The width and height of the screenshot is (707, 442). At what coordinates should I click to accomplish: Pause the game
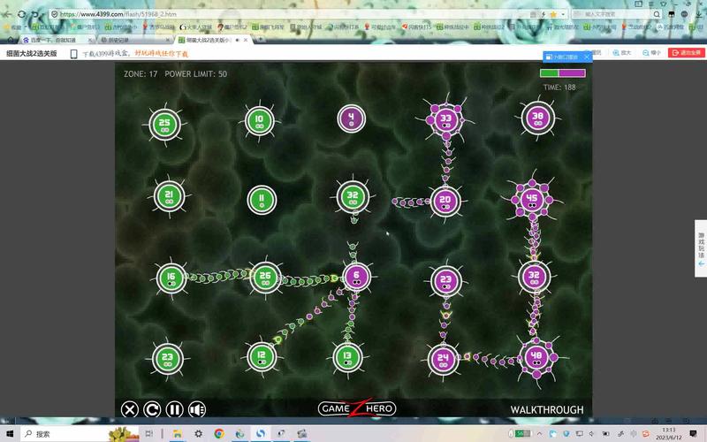175,409
